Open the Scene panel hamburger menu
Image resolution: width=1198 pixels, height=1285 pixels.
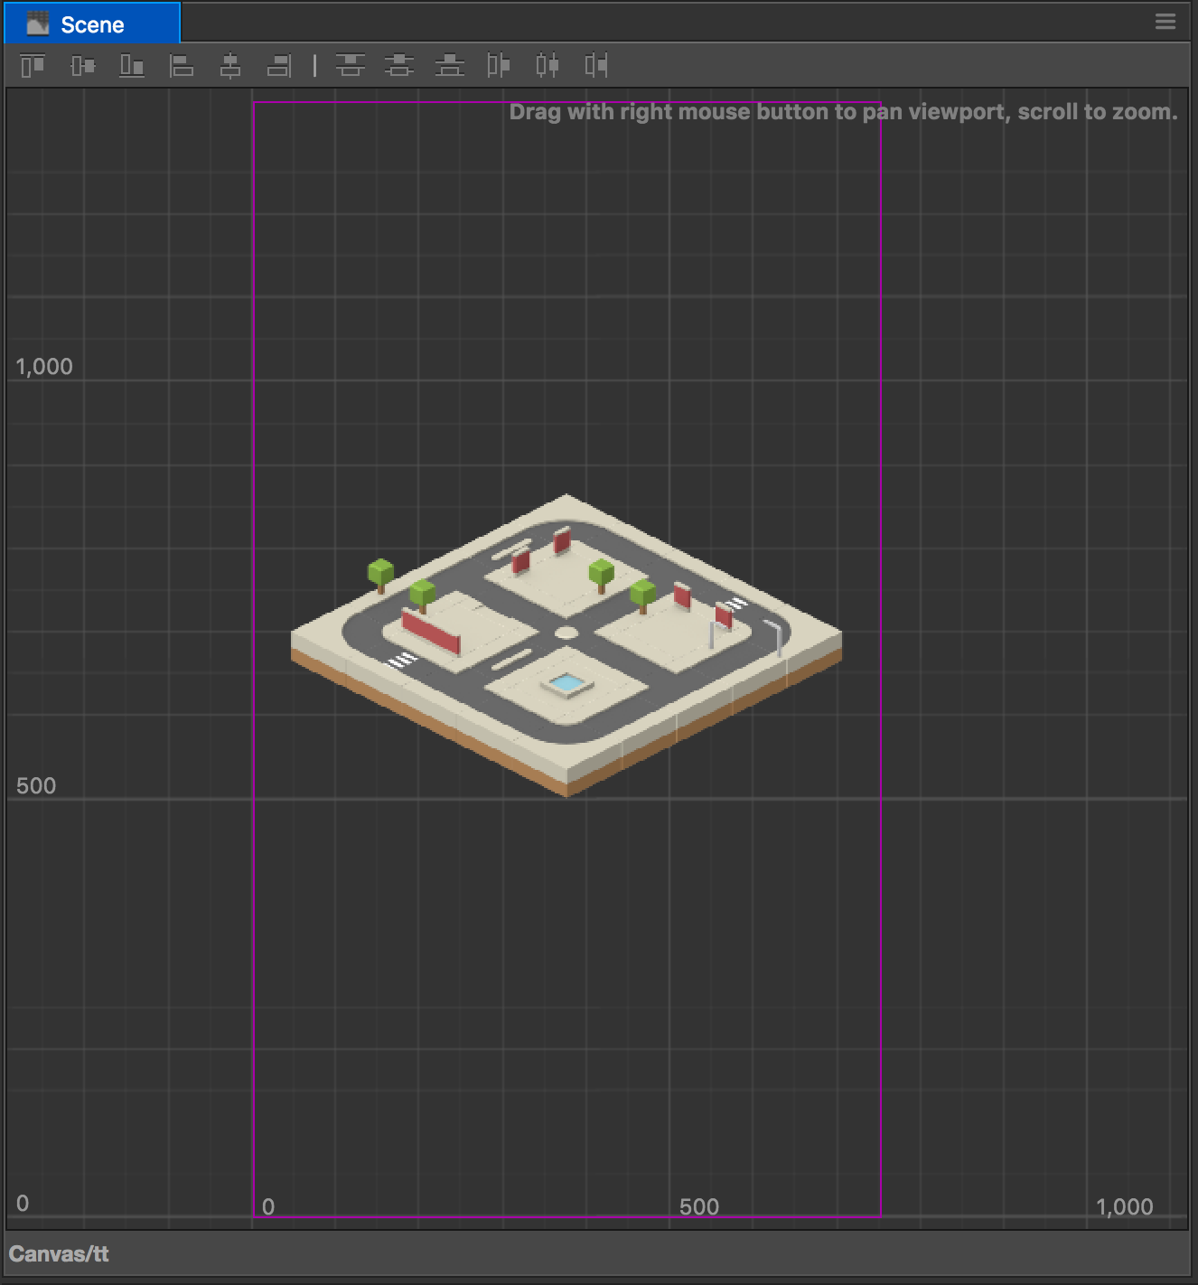1165,22
